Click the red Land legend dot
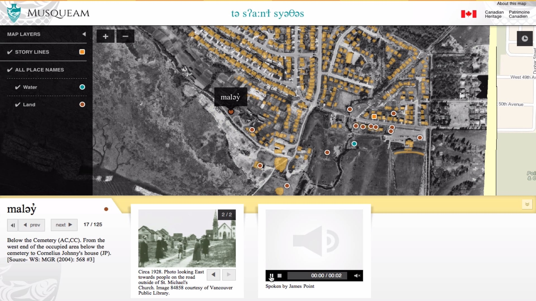This screenshot has width=536, height=301. tap(82, 104)
